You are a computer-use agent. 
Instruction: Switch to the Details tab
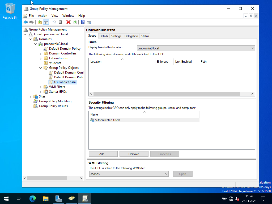(x=104, y=36)
